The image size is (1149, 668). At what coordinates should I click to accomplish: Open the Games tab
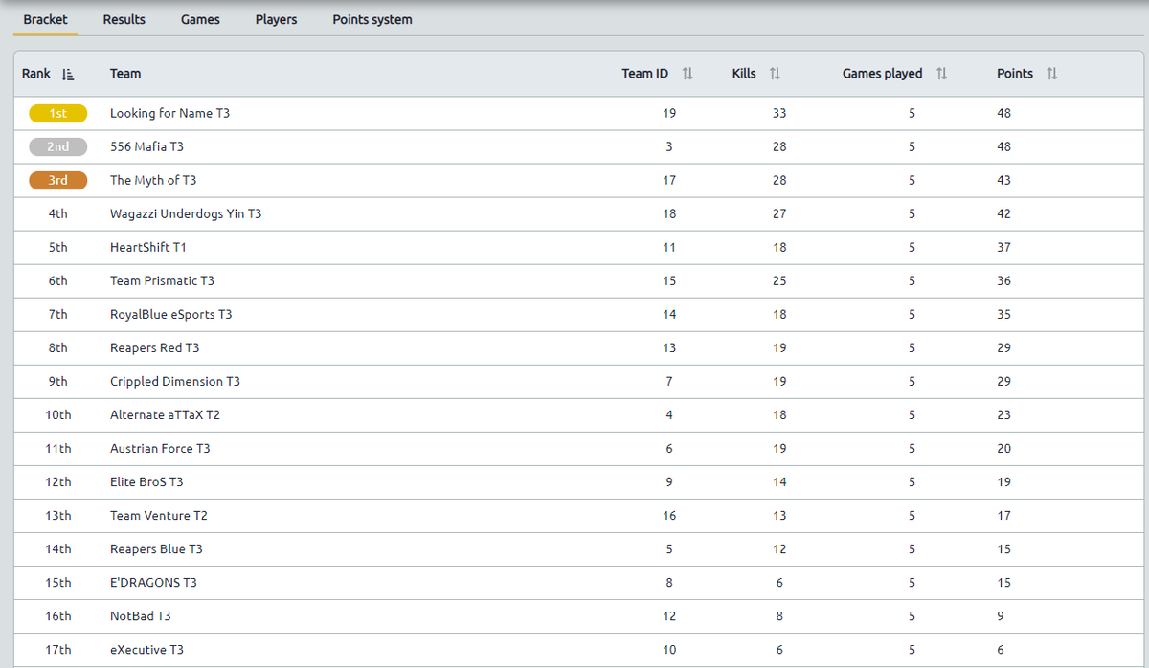[x=200, y=19]
